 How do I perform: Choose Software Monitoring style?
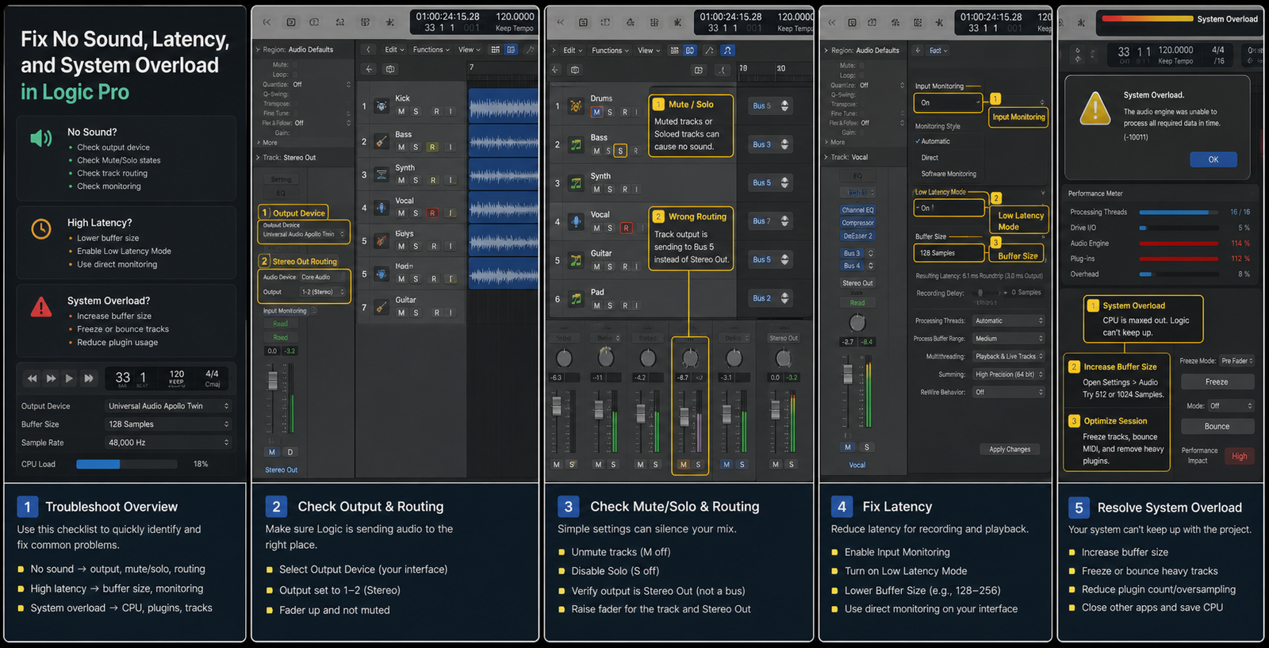[x=949, y=174]
